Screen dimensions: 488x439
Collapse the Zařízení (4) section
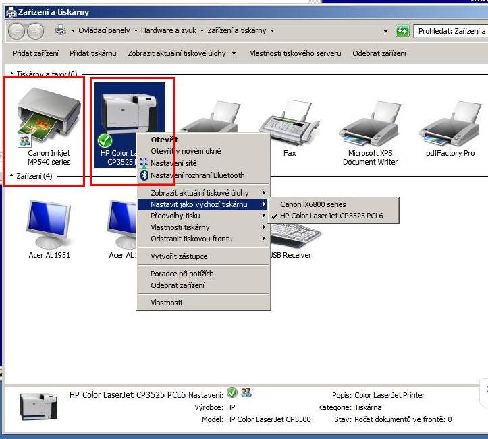11,175
